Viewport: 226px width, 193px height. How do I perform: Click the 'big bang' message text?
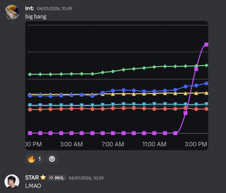pyautogui.click(x=36, y=17)
